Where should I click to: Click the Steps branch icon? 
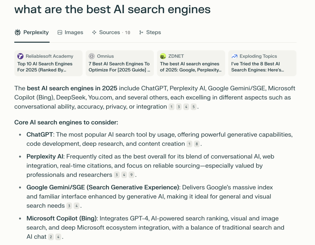(141, 33)
